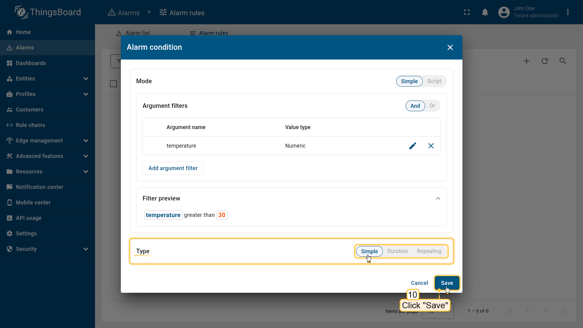583x328 pixels.
Task: Open Dashboards from the sidebar
Action: tap(31, 63)
